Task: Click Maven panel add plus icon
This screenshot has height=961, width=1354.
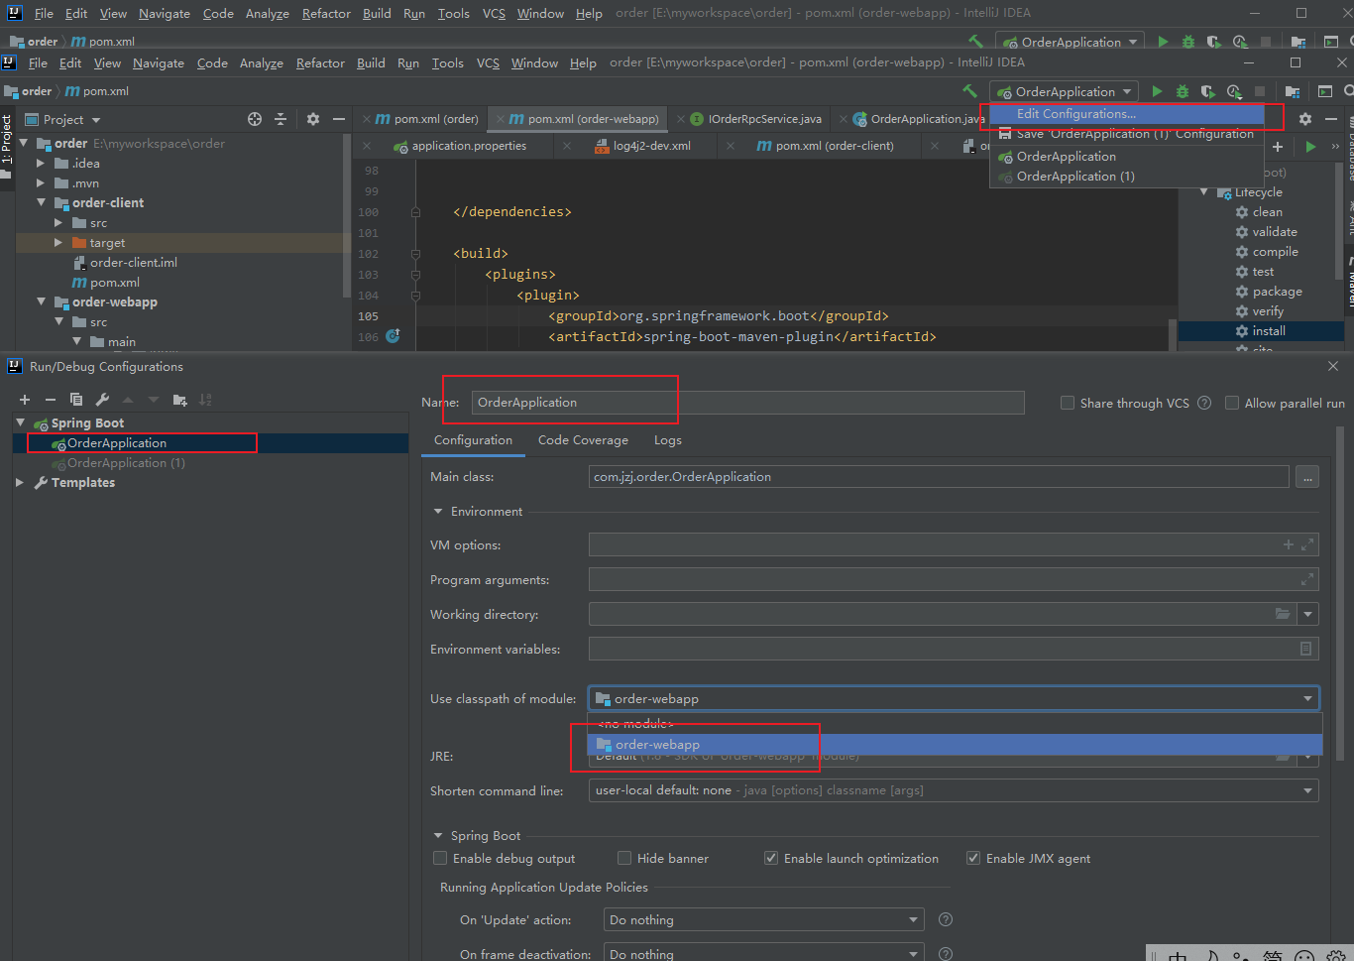Action: 1278,147
